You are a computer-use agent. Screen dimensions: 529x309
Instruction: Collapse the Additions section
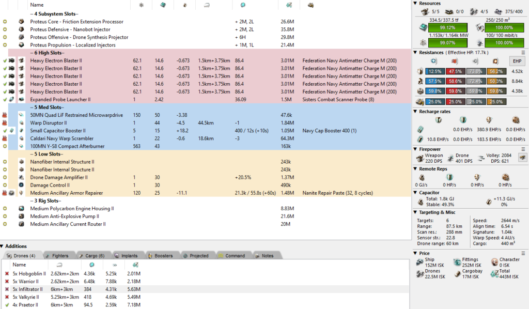[x=3, y=246]
